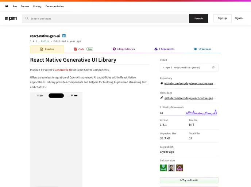Click the unpacked size 39.3 kB

point(165,138)
